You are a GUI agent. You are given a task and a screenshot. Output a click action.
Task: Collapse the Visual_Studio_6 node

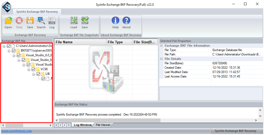tap(19, 60)
